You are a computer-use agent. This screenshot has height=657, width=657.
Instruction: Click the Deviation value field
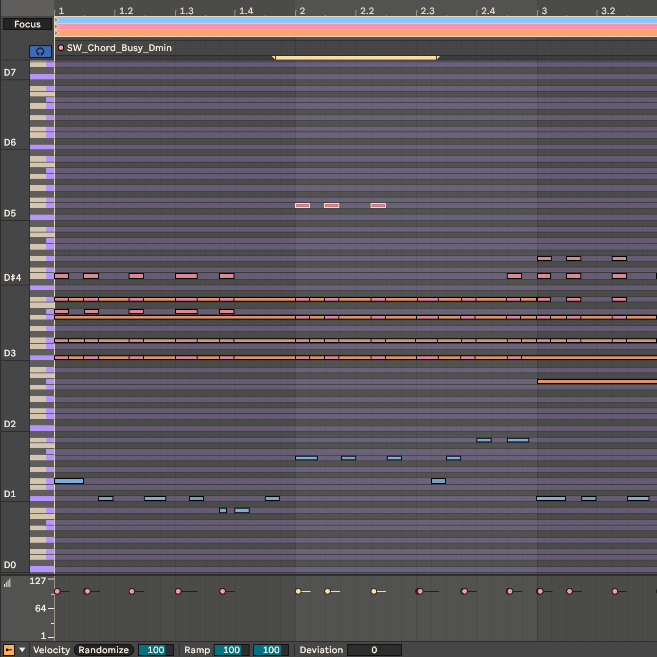(374, 650)
